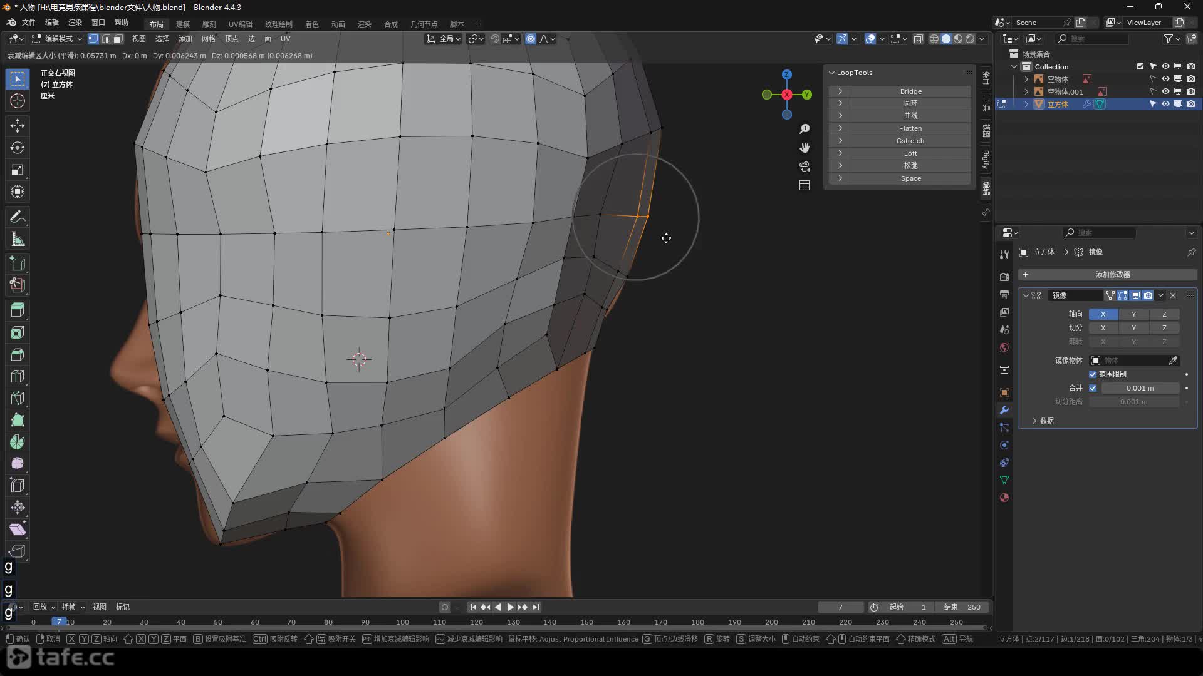Switch to the UV编辑 workspace tab
Image resolution: width=1203 pixels, height=676 pixels.
[x=240, y=24]
